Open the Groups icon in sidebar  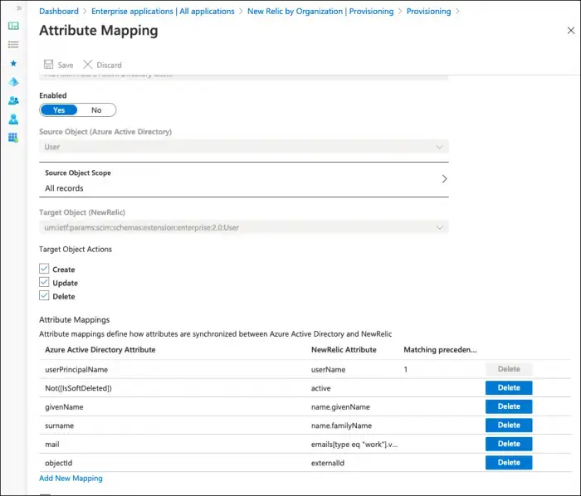click(13, 100)
